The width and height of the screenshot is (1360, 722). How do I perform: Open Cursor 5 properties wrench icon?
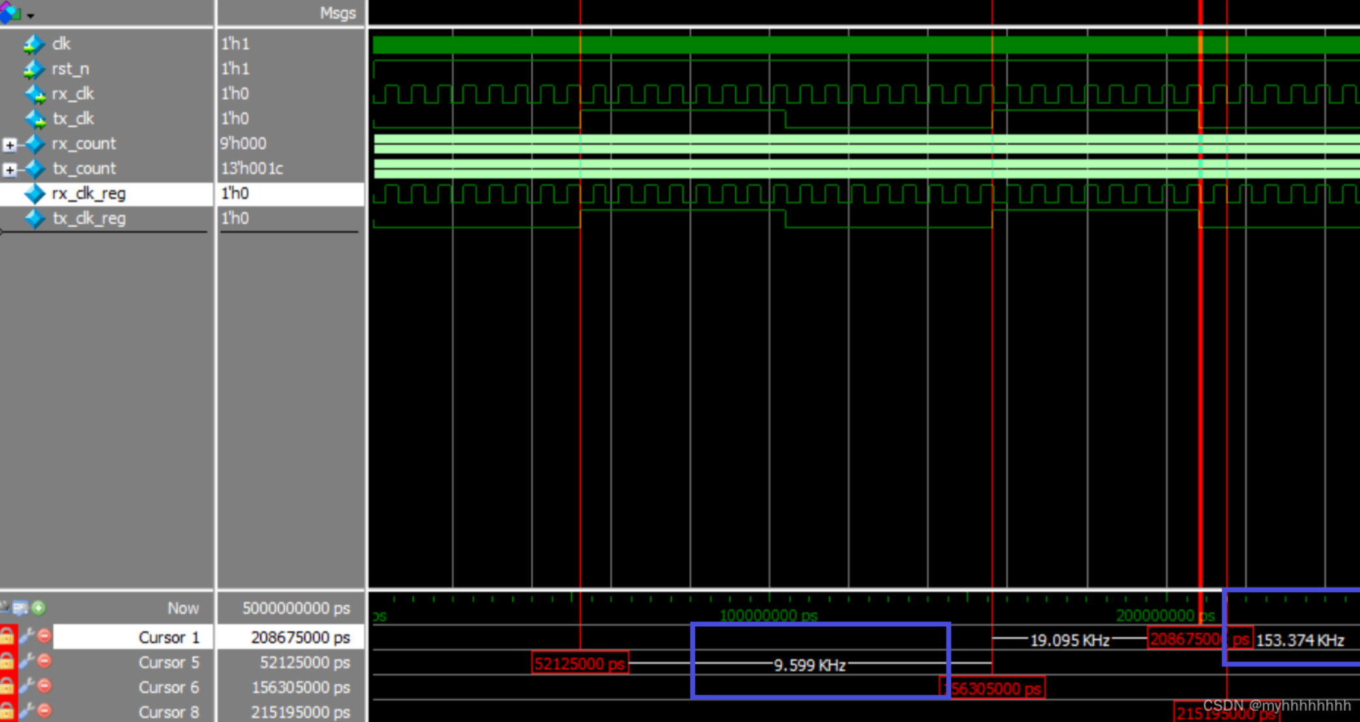pyautogui.click(x=27, y=661)
